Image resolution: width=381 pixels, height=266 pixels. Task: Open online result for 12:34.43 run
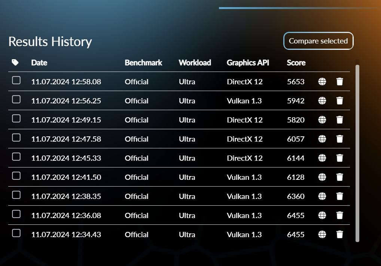tap(322, 235)
